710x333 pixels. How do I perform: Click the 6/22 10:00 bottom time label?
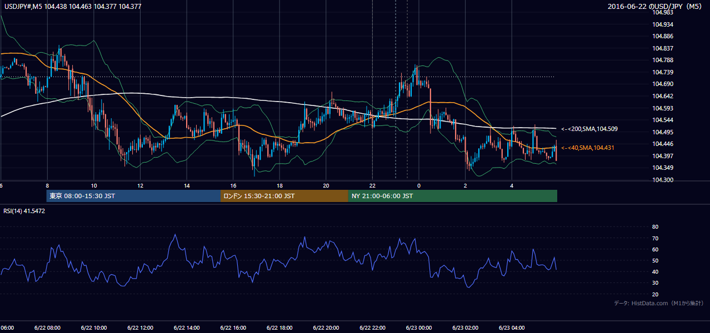pos(94,327)
